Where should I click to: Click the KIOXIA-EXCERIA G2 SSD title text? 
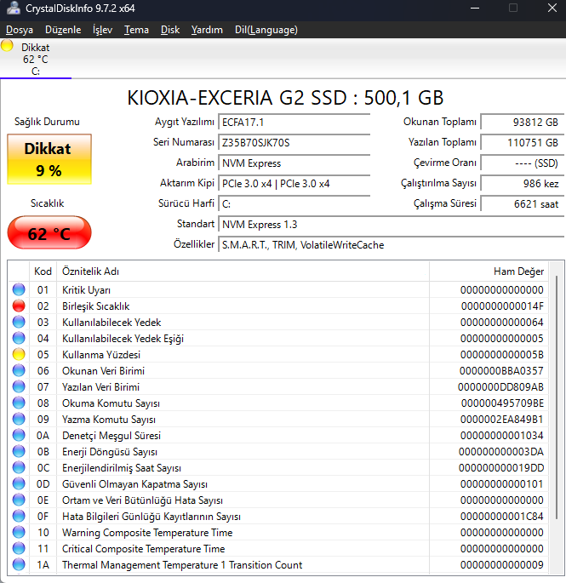285,98
